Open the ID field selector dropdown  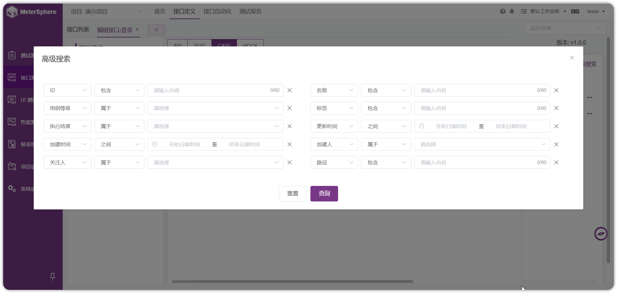67,90
